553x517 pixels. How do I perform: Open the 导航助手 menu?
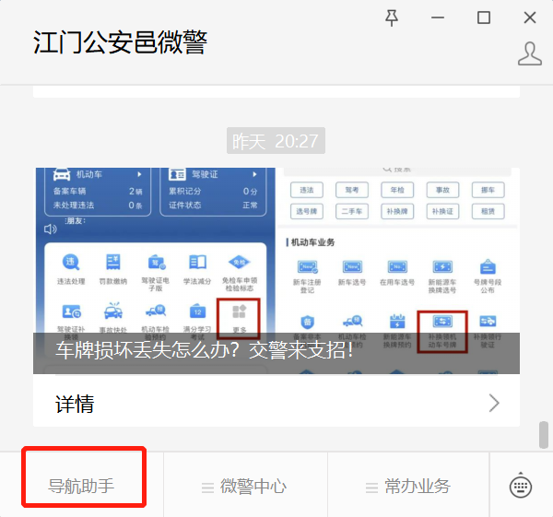82,486
